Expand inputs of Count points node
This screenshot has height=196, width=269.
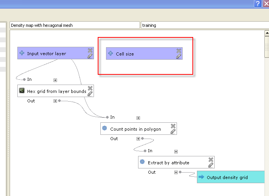138,118
